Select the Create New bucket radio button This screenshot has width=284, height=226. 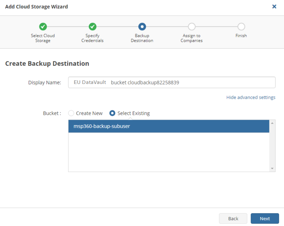pyautogui.click(x=71, y=113)
